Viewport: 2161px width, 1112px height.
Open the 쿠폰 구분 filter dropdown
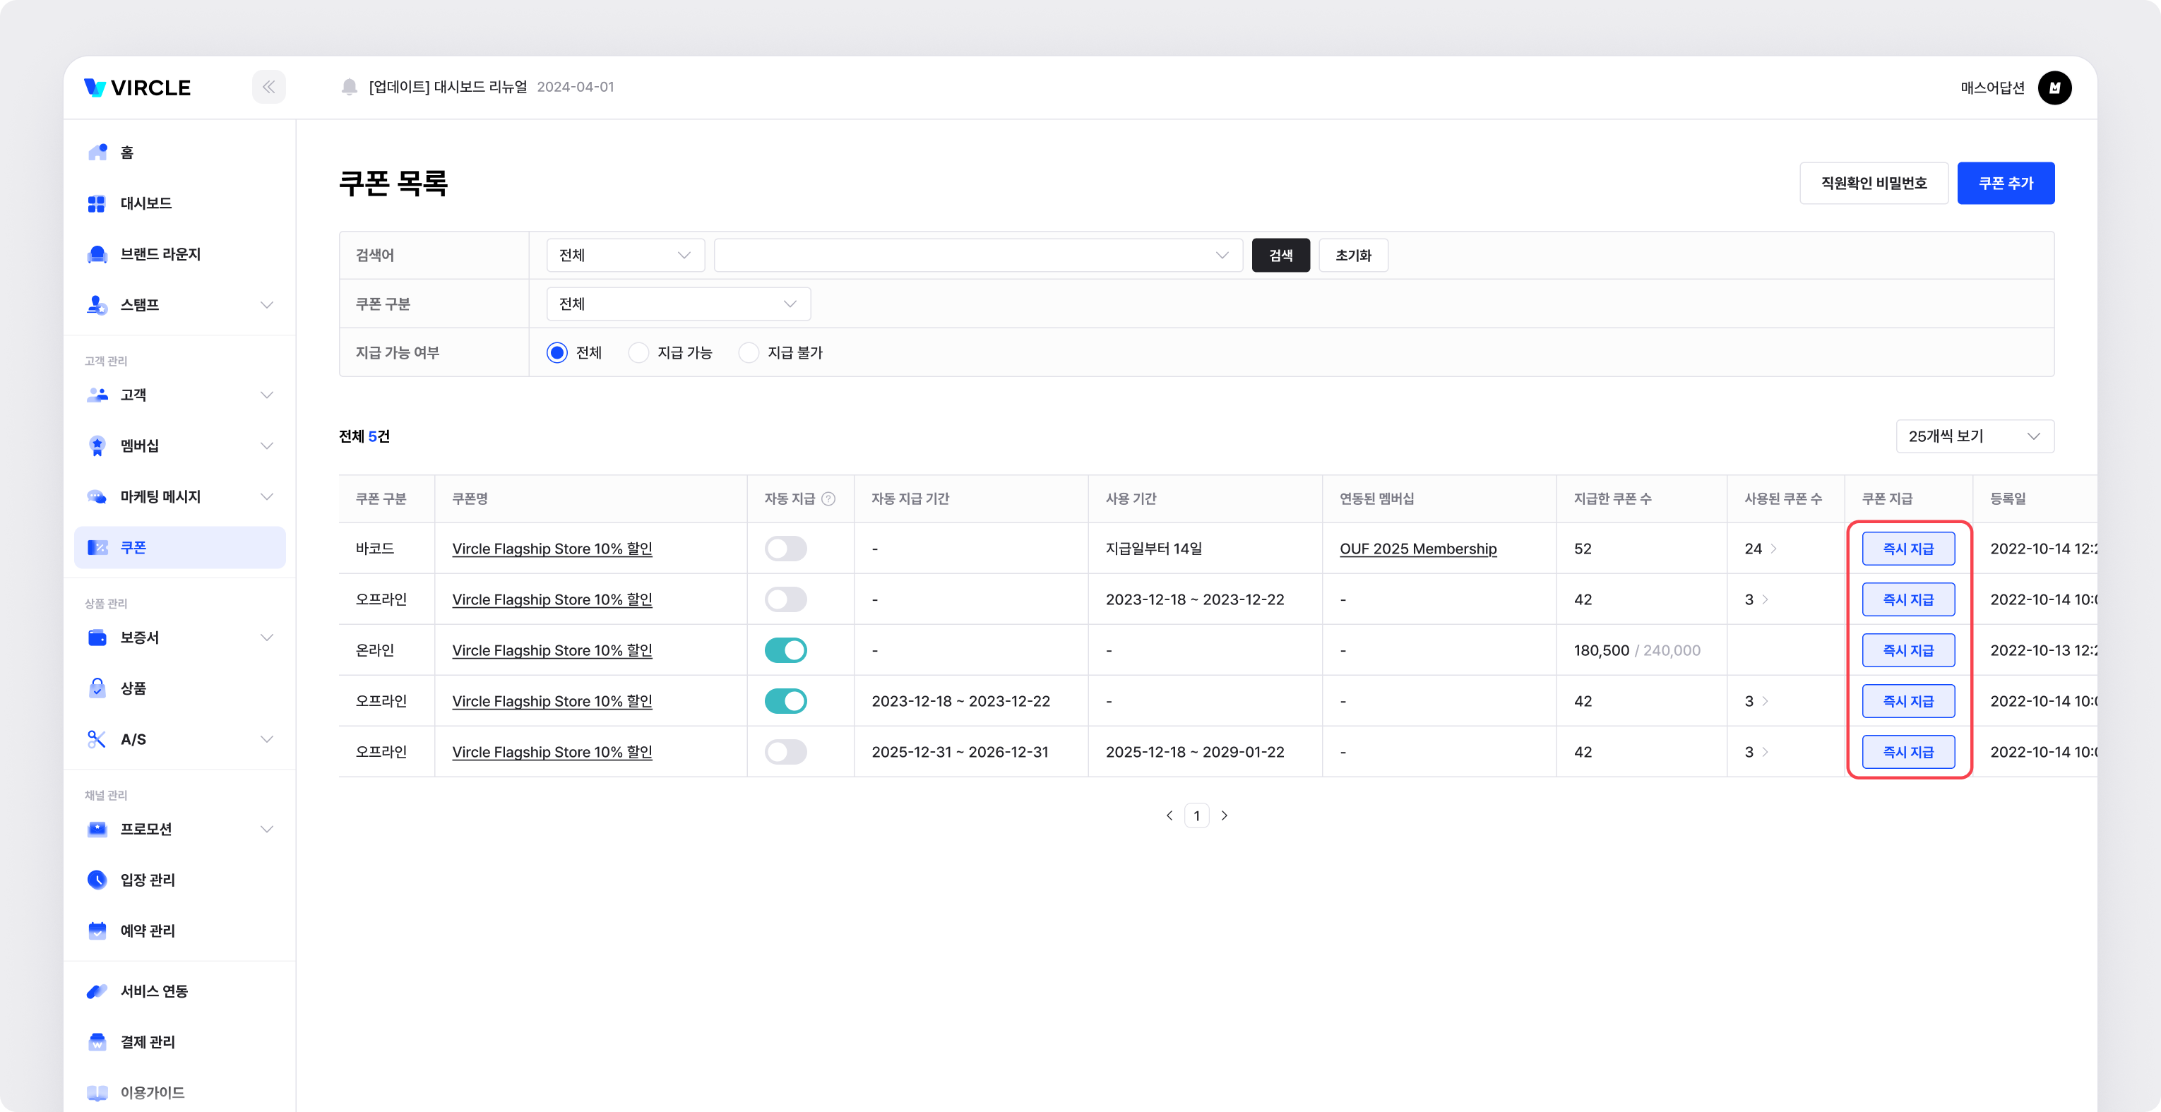(x=678, y=304)
